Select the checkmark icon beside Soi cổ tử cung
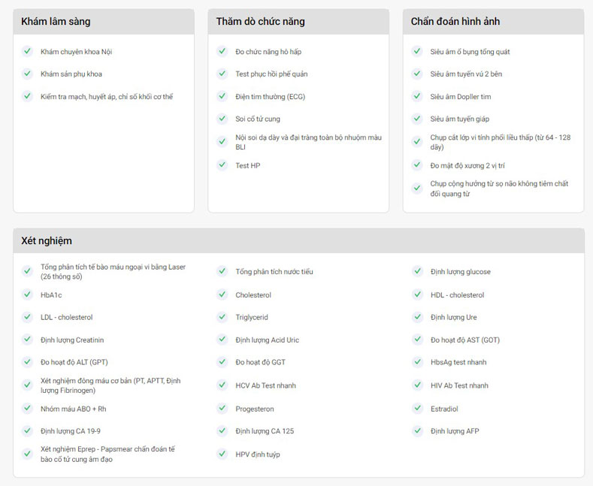This screenshot has height=486, width=593. tap(222, 118)
